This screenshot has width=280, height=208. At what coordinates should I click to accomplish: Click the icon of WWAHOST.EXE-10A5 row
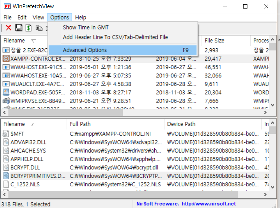[6, 76]
